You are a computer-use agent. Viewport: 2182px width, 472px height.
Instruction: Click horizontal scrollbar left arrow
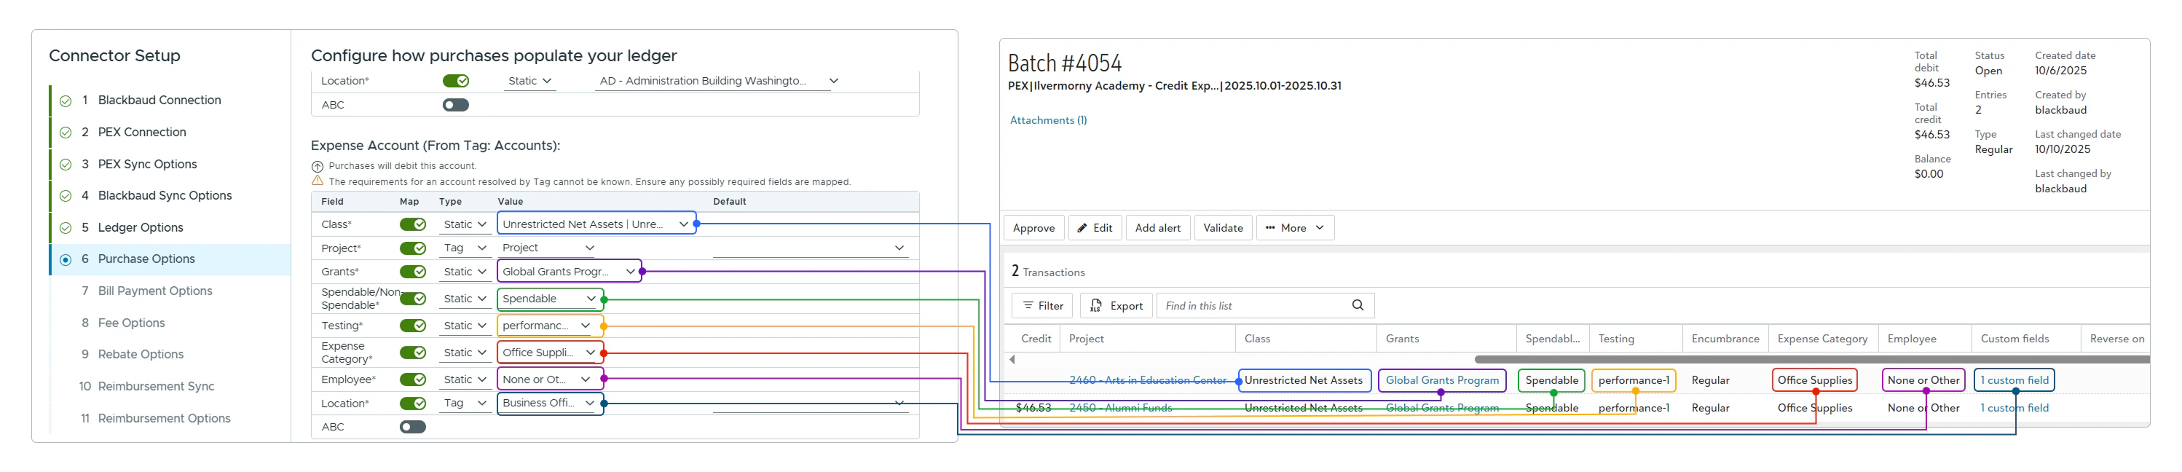coord(1012,360)
